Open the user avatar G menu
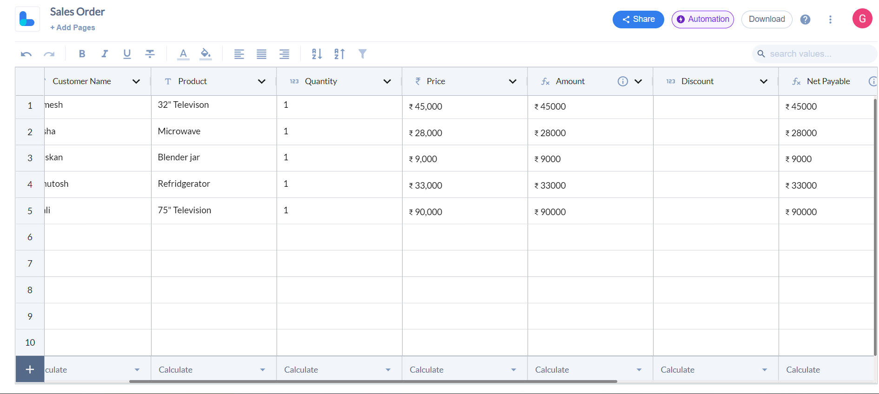This screenshot has height=394, width=879. click(862, 19)
